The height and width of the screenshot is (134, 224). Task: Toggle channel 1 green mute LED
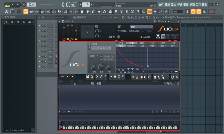(x=40, y=26)
